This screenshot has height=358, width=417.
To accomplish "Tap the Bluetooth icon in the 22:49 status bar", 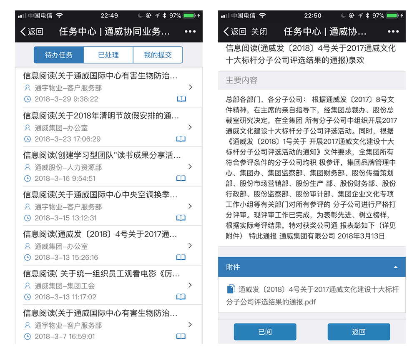I will point(164,15).
